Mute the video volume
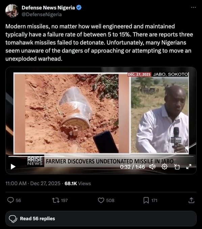The width and height of the screenshot is (202, 229). pos(152,167)
